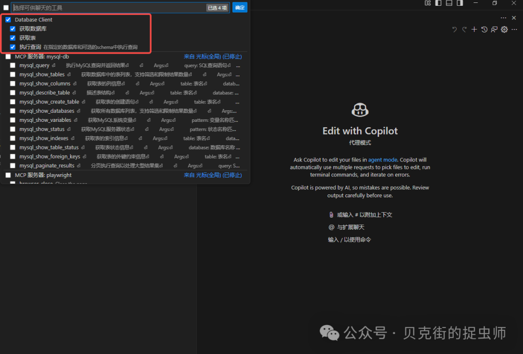Start a new chat with plus icon
This screenshot has width=523, height=354.
tap(474, 29)
